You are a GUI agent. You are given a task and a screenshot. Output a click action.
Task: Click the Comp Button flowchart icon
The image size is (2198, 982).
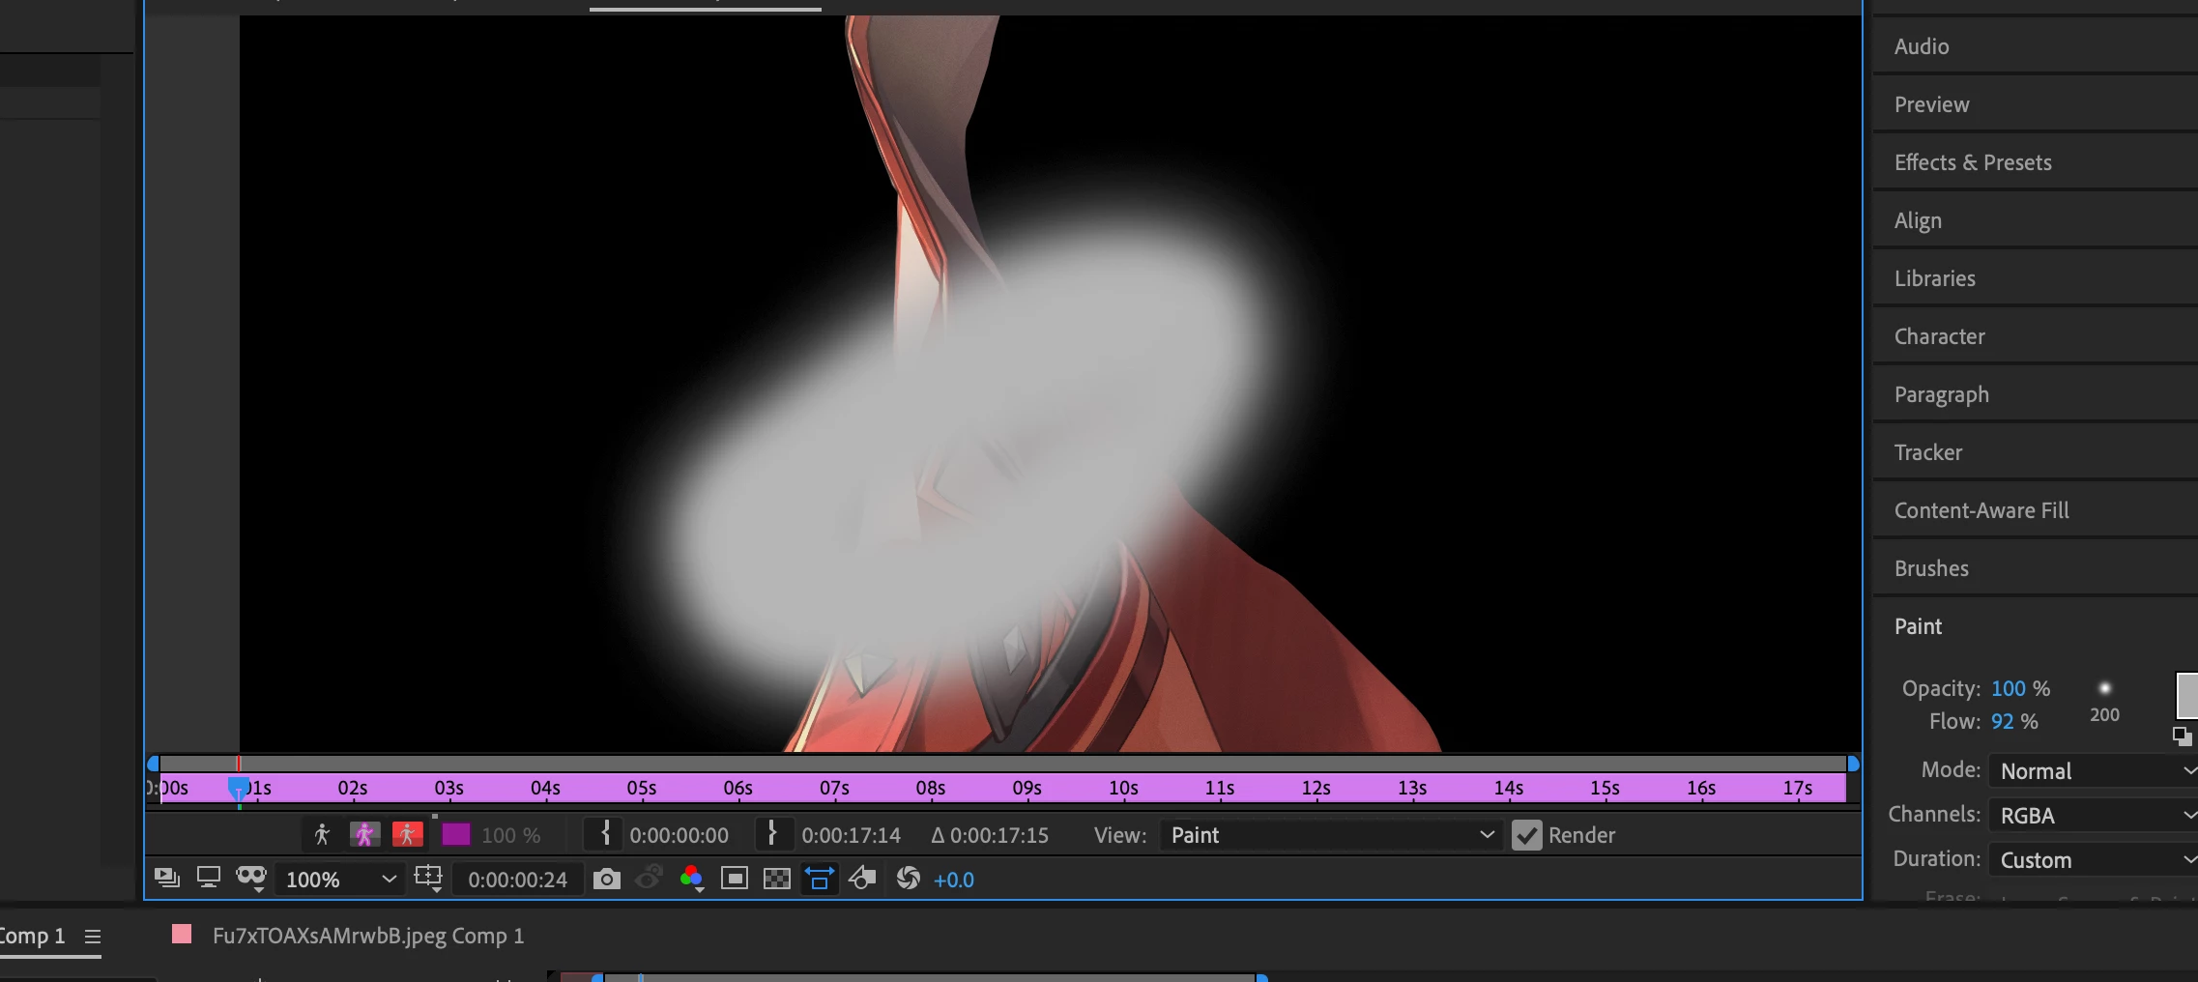click(862, 878)
